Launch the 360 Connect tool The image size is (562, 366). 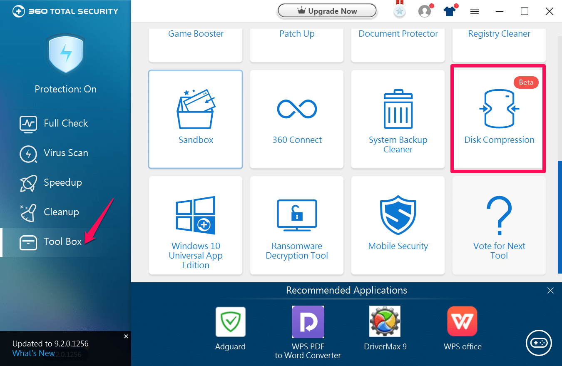[297, 119]
